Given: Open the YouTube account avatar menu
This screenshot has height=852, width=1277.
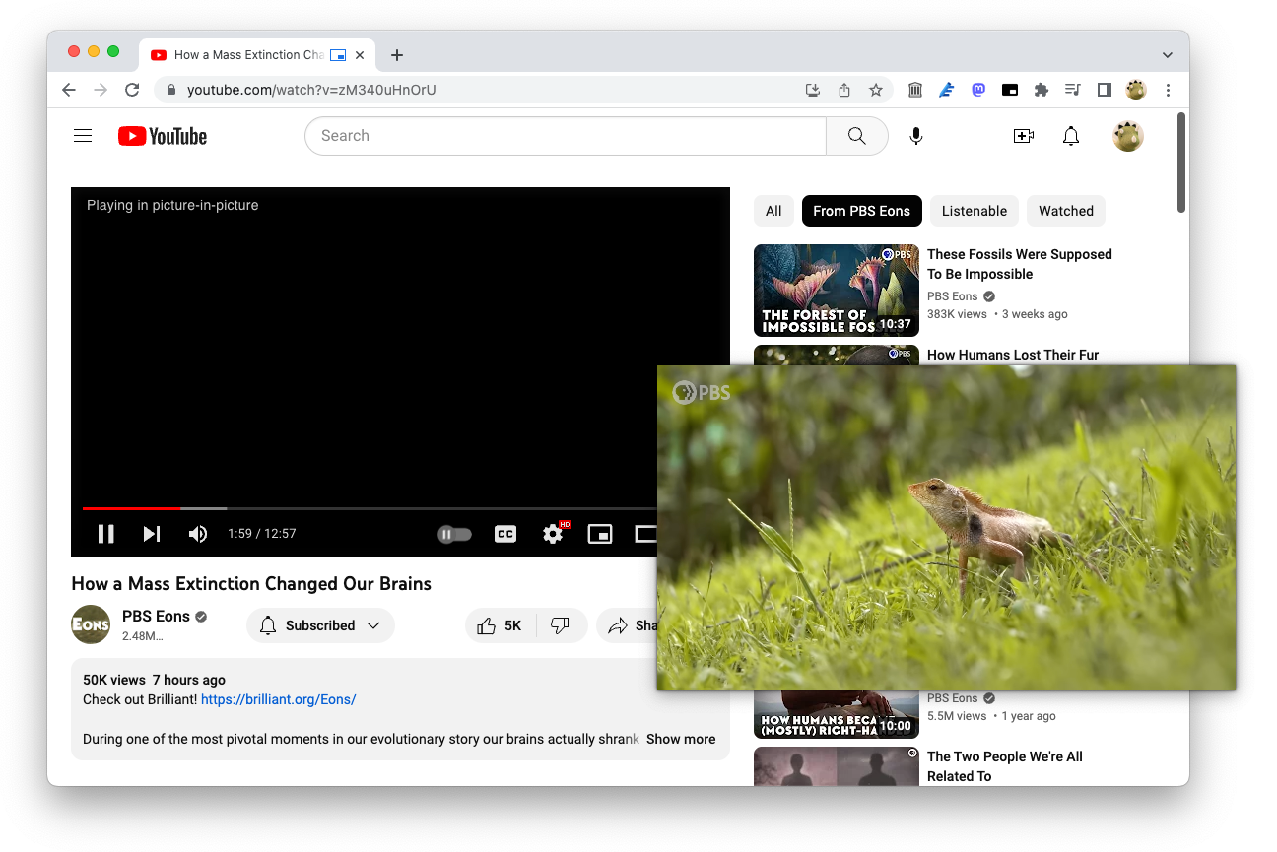Looking at the screenshot, I should (1128, 136).
